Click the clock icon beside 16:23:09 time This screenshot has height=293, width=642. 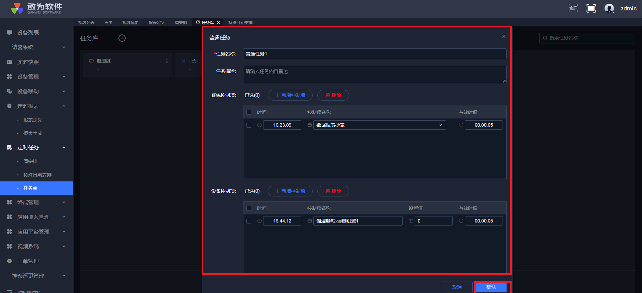tap(259, 125)
